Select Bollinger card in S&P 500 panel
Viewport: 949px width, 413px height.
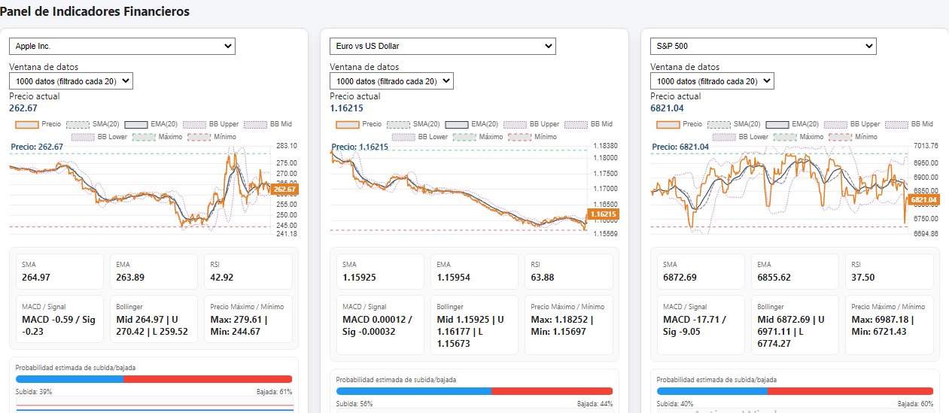coord(795,325)
